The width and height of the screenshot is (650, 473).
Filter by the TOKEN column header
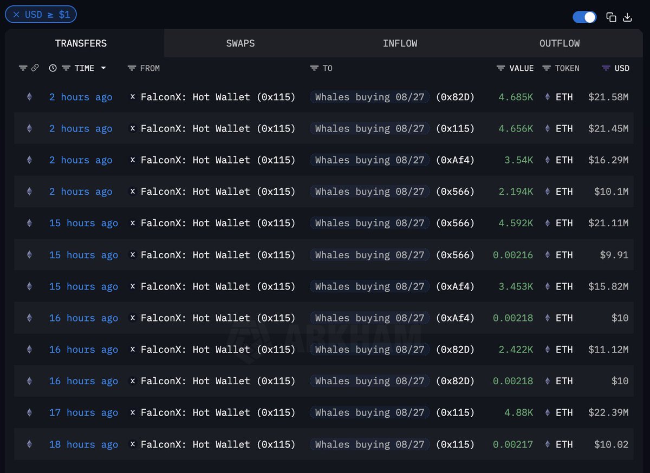[x=561, y=68]
